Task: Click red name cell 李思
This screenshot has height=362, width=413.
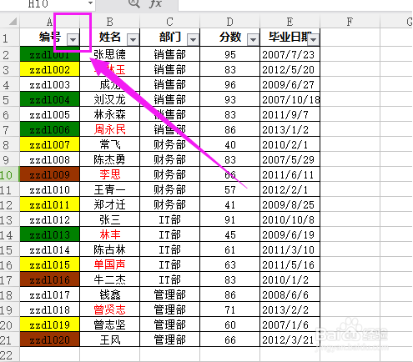Action: pyautogui.click(x=110, y=175)
